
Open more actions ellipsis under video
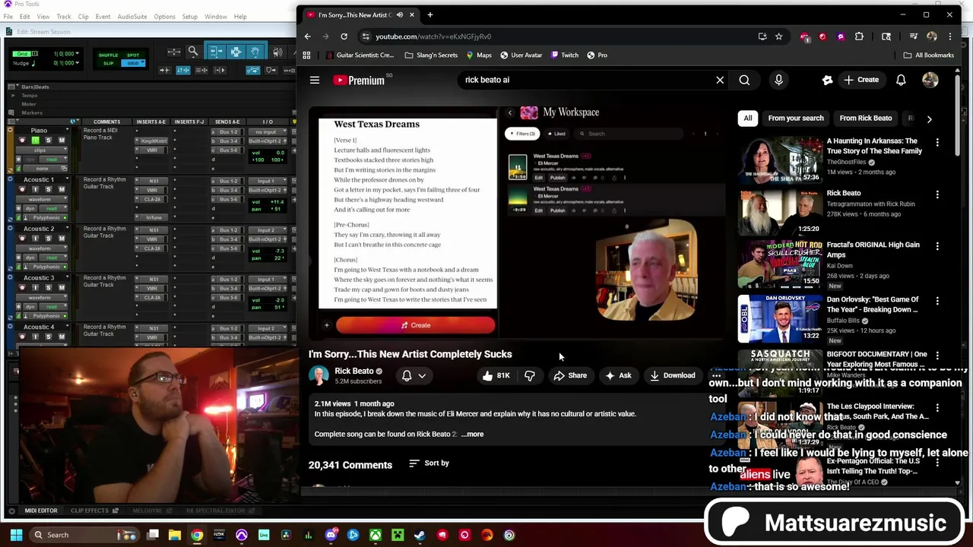716,375
